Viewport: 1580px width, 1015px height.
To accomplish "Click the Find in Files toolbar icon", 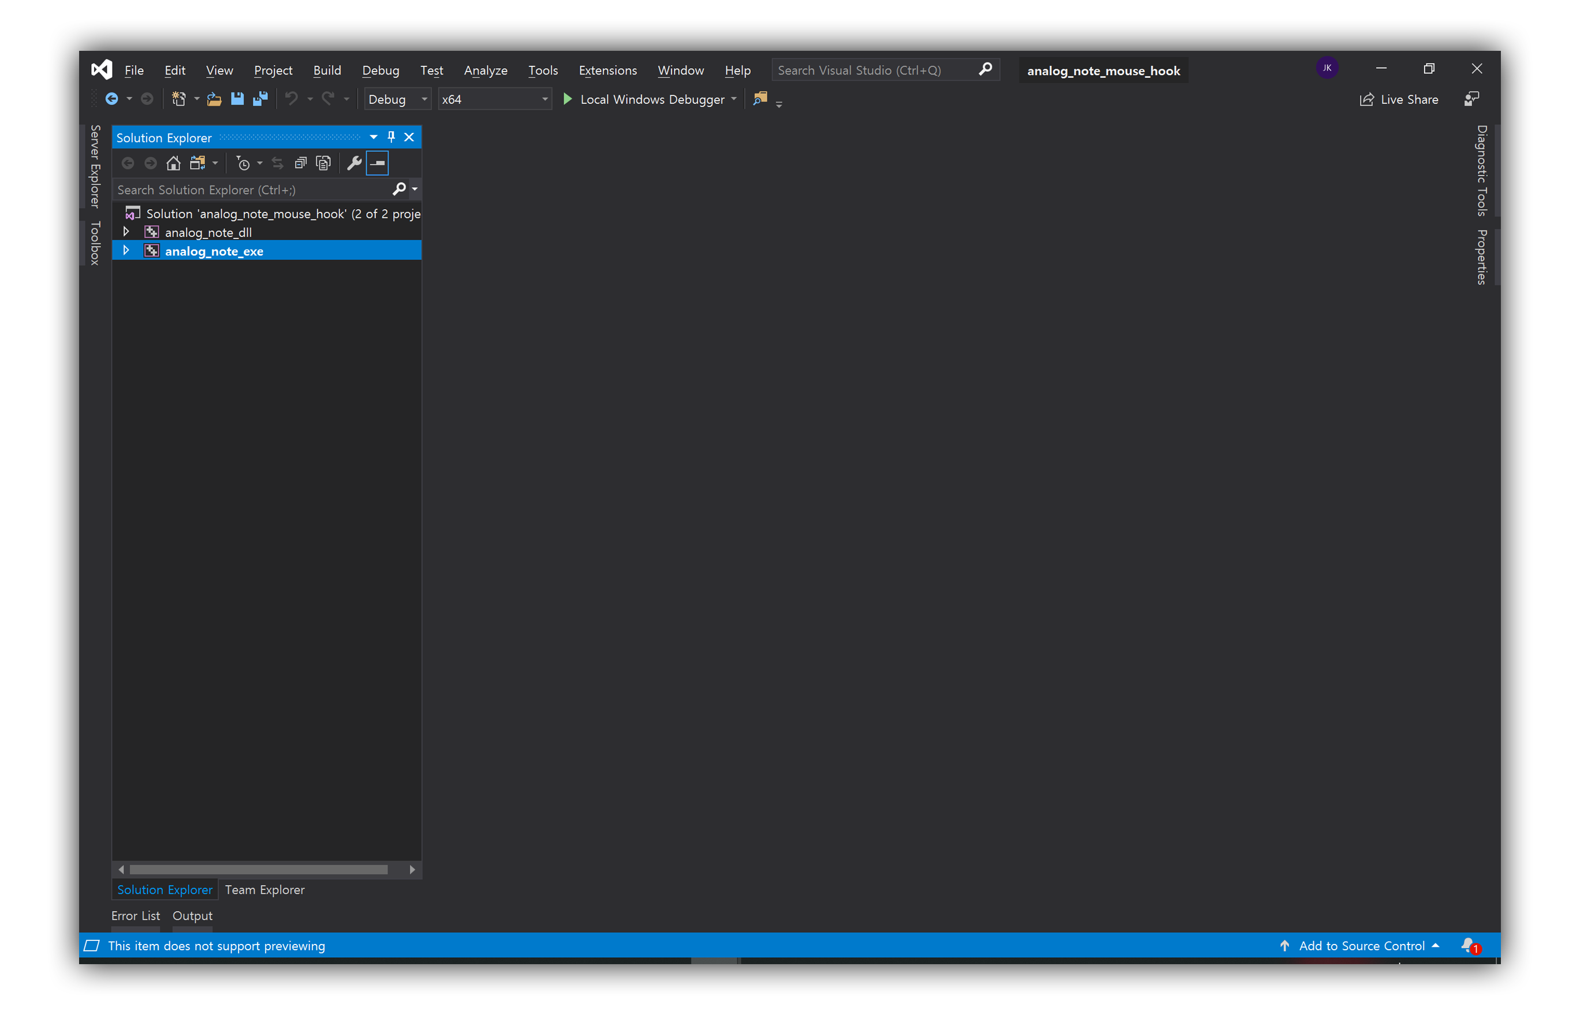I will tap(761, 99).
